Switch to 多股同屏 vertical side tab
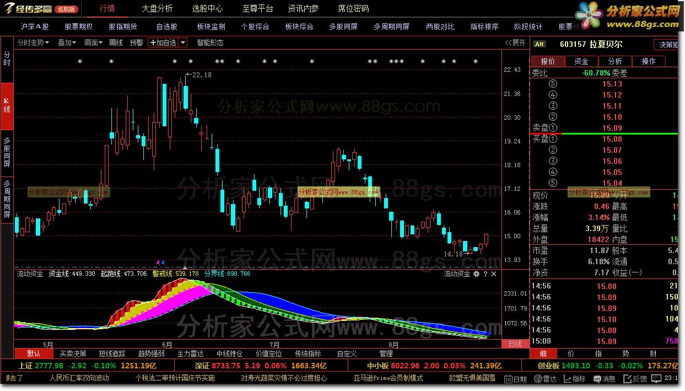This screenshot has width=685, height=391. [x=7, y=152]
